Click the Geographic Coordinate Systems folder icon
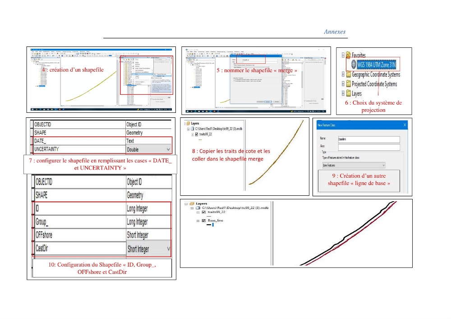Image resolution: width=451 pixels, height=319 pixels. pyautogui.click(x=348, y=74)
